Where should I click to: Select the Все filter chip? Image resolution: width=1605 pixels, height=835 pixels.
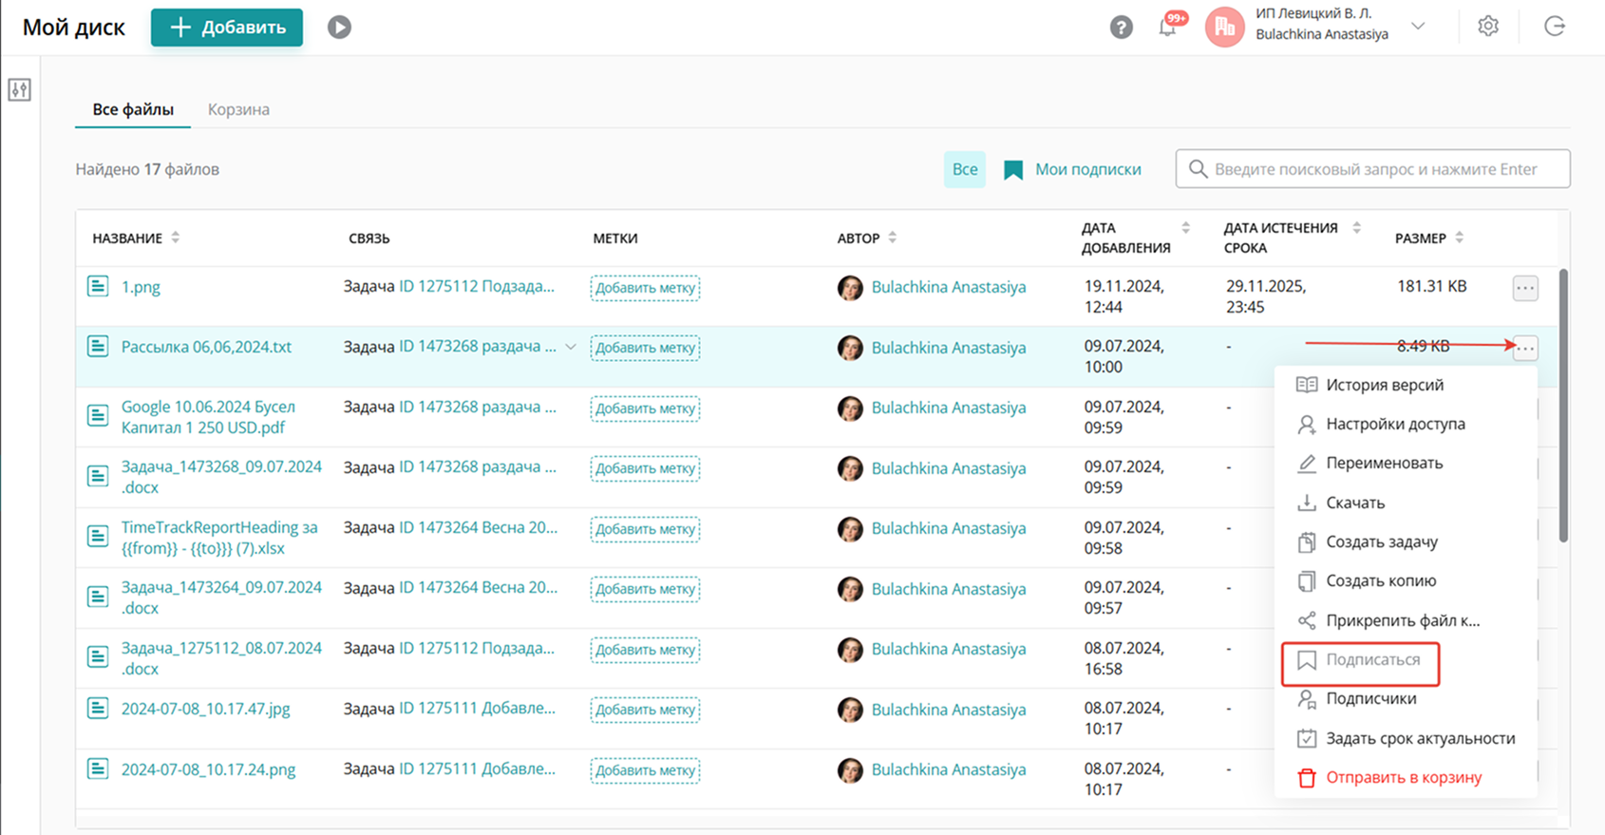pyautogui.click(x=964, y=170)
